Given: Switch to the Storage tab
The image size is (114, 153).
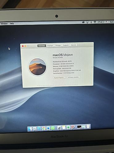Looking at the screenshot, I should [x=58, y=45].
